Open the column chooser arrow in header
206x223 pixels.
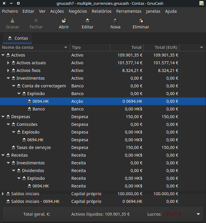(x=202, y=47)
